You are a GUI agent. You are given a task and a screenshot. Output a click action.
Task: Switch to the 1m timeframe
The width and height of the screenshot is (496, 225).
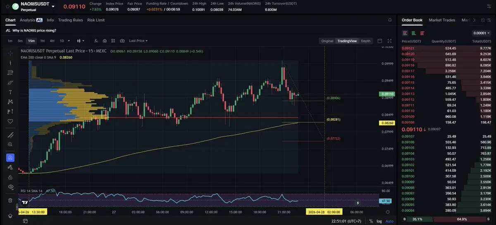[10, 41]
